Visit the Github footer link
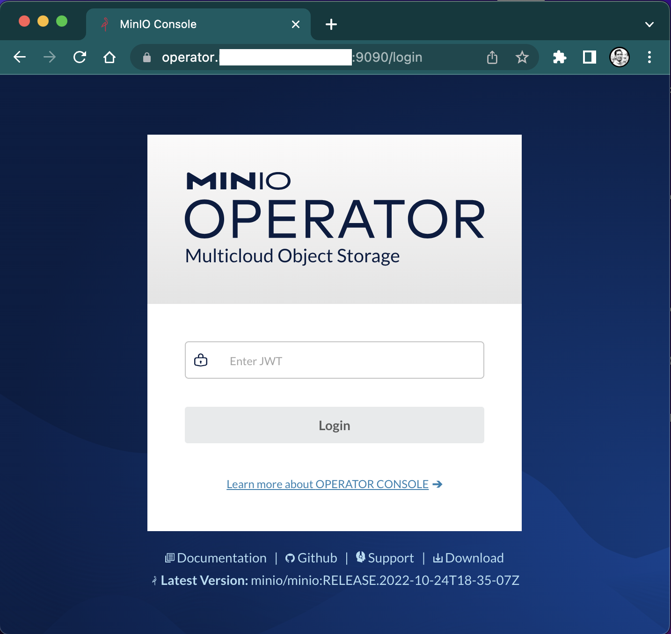The height and width of the screenshot is (634, 671). [x=317, y=558]
